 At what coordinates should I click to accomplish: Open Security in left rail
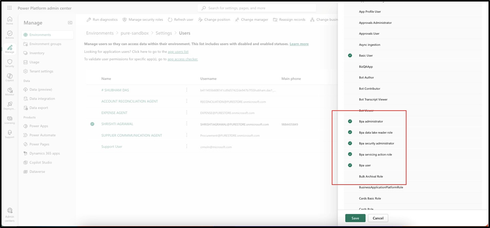click(x=9, y=63)
